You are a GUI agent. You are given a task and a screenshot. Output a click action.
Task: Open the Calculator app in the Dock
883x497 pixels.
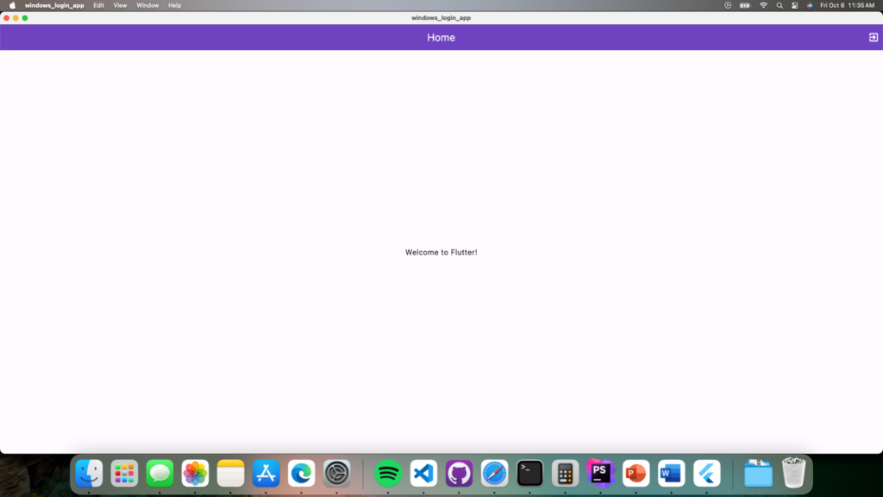coord(564,473)
